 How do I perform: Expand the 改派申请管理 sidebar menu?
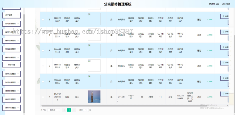click(x=11, y=82)
